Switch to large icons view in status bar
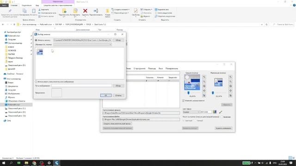This screenshot has height=166, width=296. click(x=293, y=158)
